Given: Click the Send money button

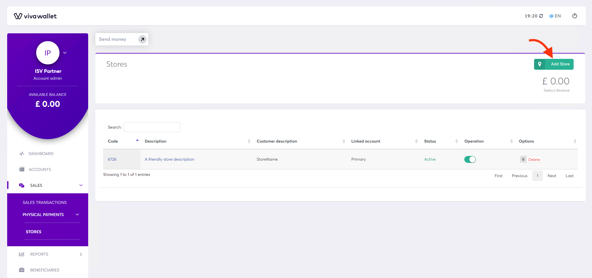Looking at the screenshot, I should click(x=122, y=39).
